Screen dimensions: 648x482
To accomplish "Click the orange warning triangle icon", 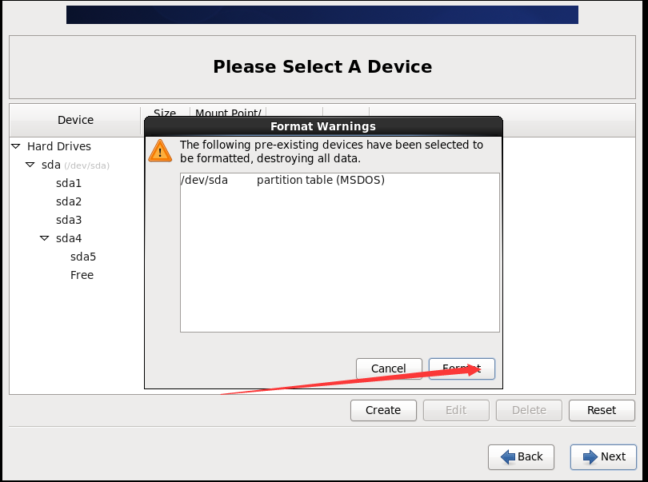I will (x=160, y=150).
